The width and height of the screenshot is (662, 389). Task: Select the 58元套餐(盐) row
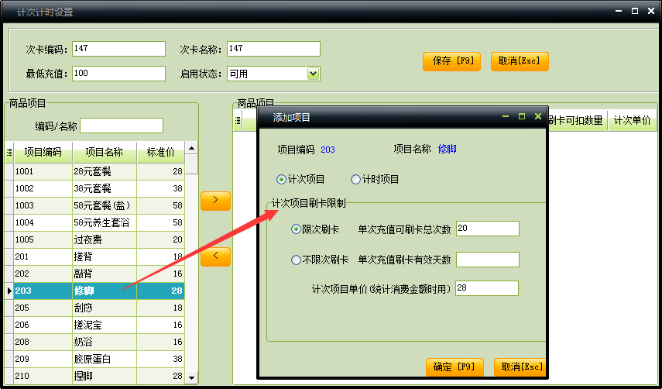(95, 205)
